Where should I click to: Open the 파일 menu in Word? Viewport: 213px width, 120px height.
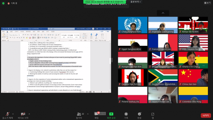tap(3, 31)
